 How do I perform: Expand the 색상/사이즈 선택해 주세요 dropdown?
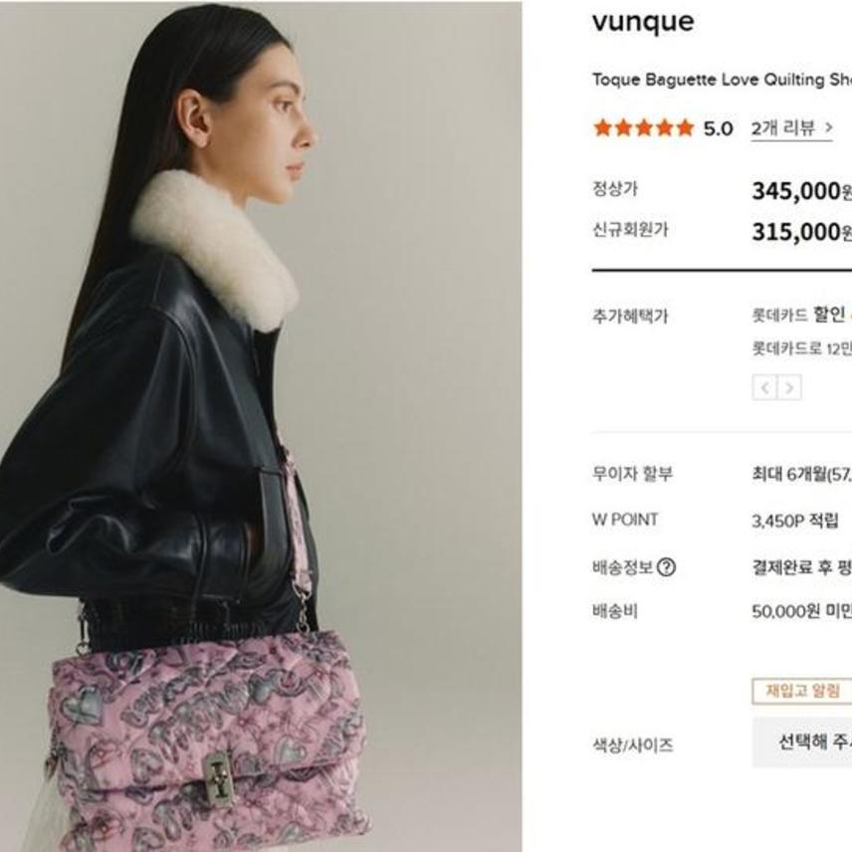(x=802, y=742)
